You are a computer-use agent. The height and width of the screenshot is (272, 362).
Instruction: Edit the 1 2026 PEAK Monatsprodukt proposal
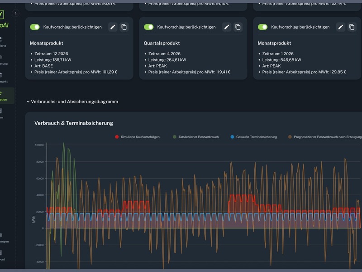coord(341,27)
